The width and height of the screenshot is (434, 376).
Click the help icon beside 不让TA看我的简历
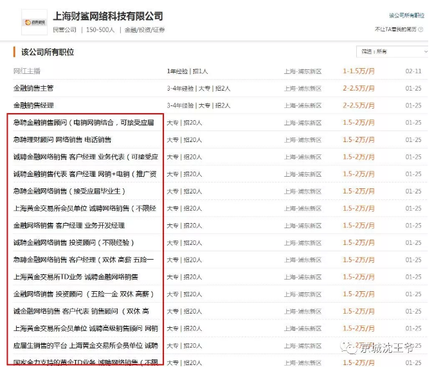(420, 30)
